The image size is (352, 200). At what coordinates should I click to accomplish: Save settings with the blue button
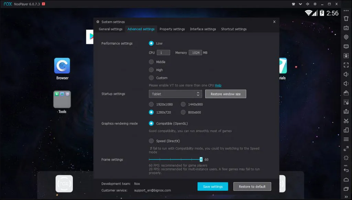click(213, 186)
